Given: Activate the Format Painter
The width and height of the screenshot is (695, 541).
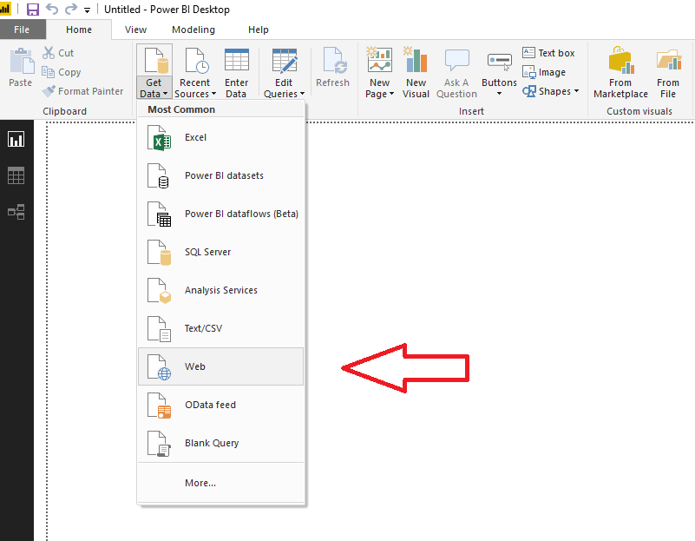Looking at the screenshot, I should click(82, 91).
